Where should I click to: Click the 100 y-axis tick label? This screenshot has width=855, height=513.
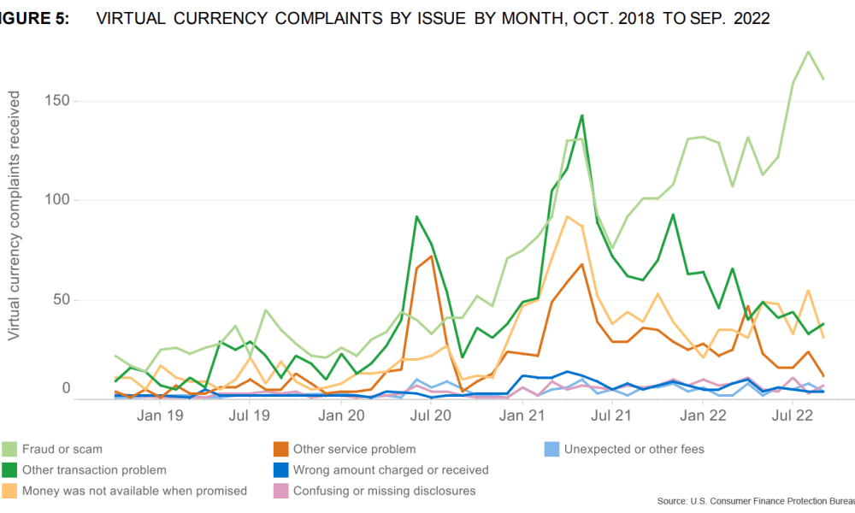point(56,200)
